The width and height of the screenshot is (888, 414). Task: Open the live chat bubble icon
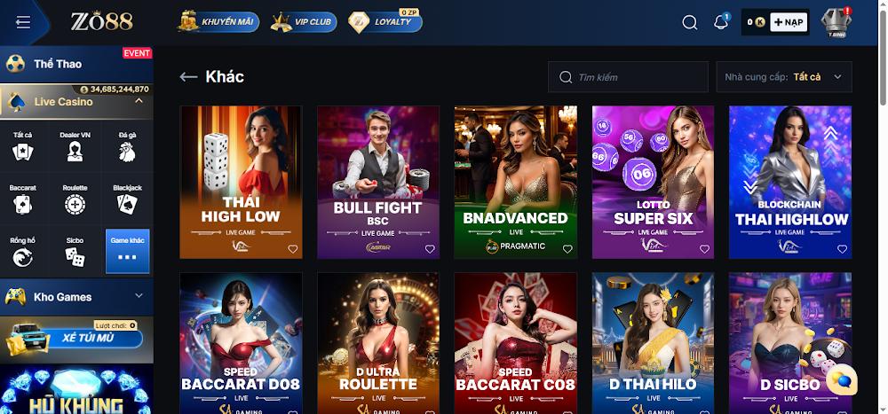pyautogui.click(x=841, y=382)
